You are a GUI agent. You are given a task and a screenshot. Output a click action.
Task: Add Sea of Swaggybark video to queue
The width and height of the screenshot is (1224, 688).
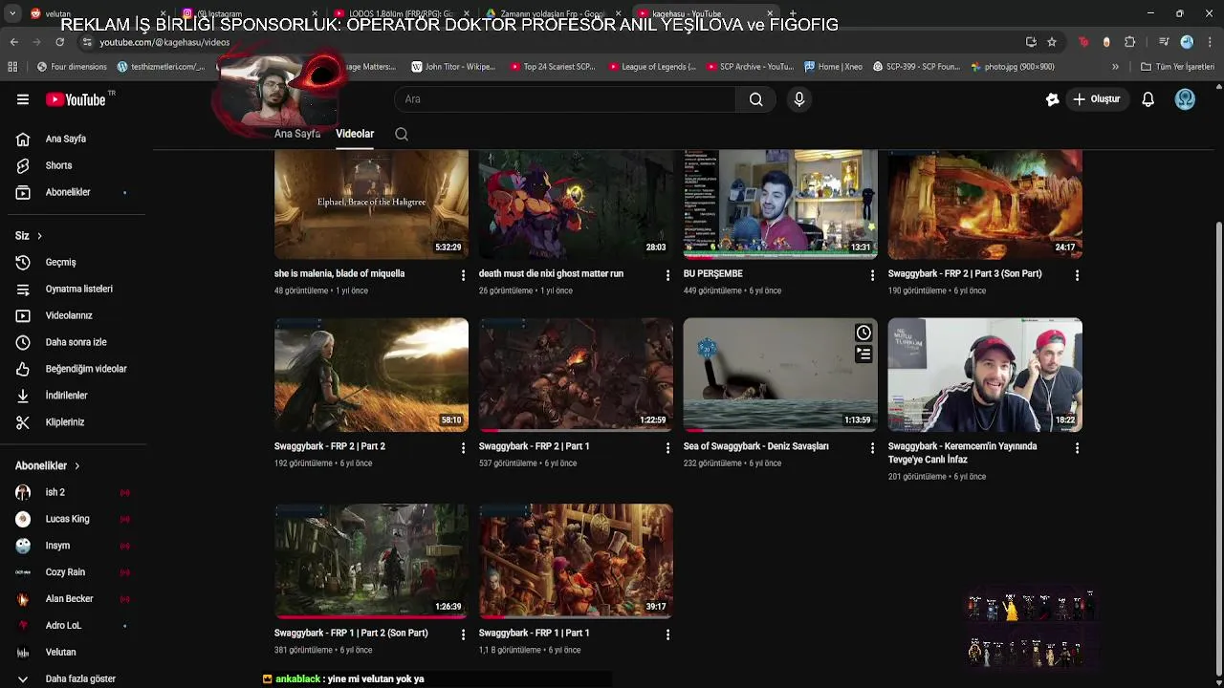point(863,355)
